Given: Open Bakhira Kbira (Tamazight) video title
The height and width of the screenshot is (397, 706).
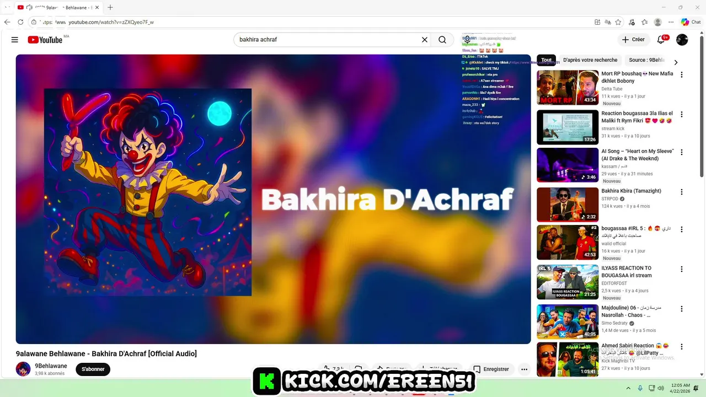Looking at the screenshot, I should tap(631, 191).
